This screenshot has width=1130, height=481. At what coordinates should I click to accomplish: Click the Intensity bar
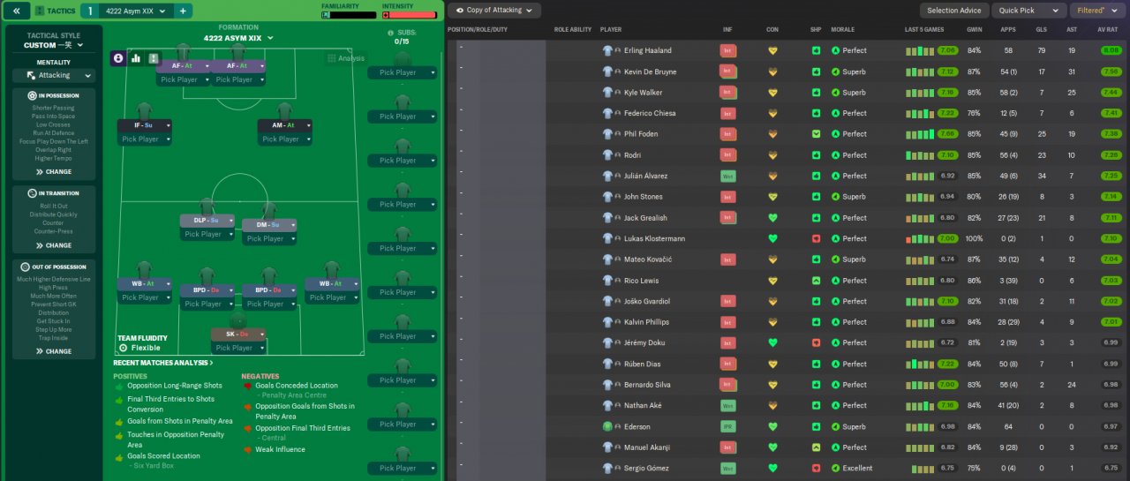pos(410,15)
